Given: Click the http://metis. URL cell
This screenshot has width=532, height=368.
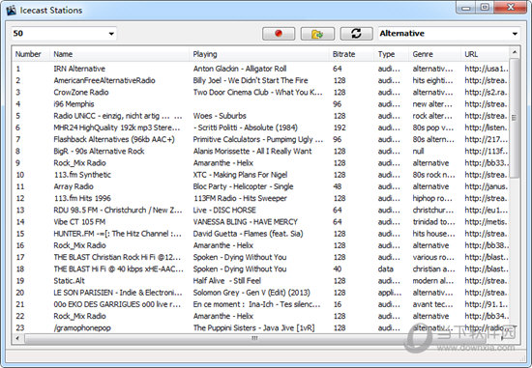Looking at the screenshot, I should [487, 222].
